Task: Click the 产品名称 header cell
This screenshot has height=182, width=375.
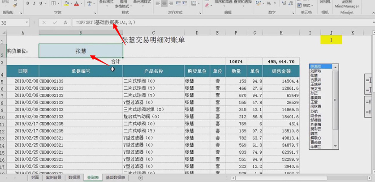Action: [153, 71]
